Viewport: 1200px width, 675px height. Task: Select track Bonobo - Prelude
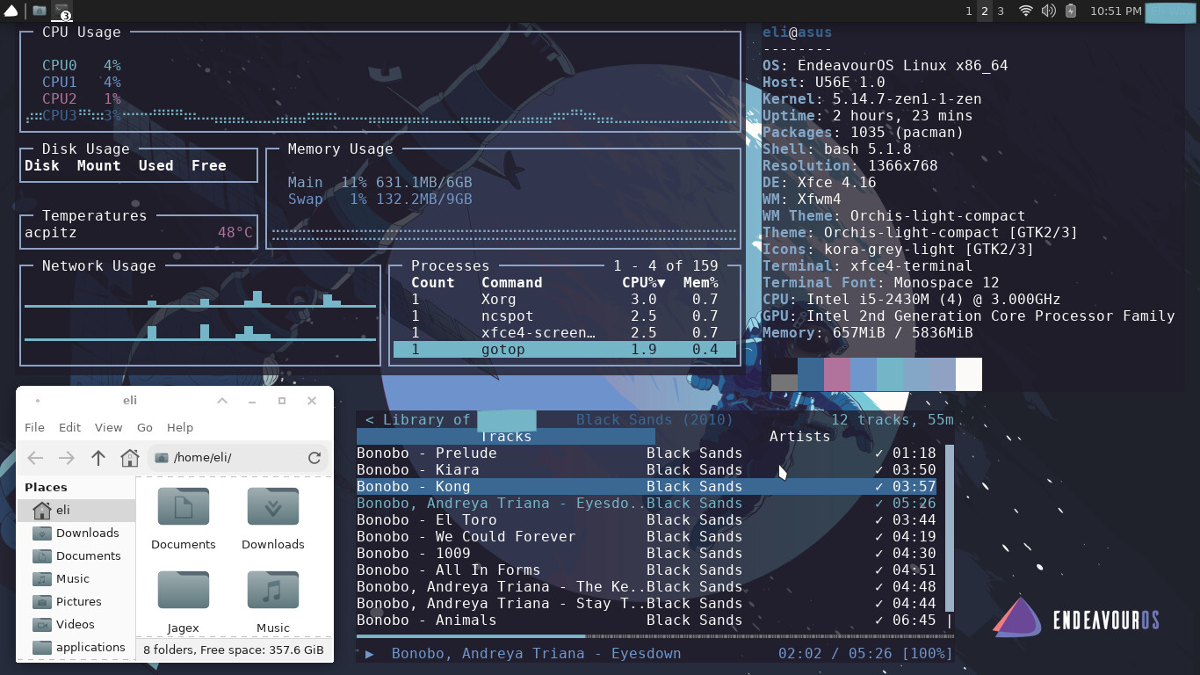click(x=647, y=454)
